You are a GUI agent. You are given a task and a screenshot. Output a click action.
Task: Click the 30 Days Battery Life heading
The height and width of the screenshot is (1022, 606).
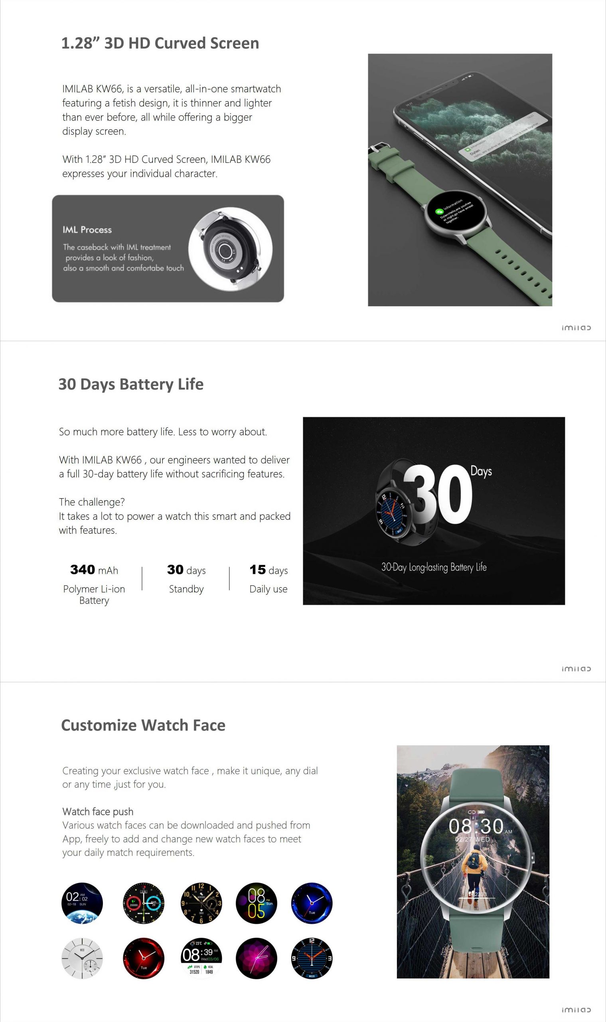[x=131, y=384]
